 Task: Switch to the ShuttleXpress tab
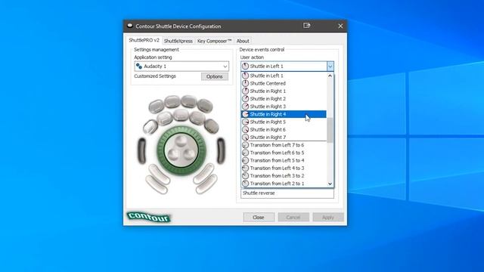(x=178, y=41)
